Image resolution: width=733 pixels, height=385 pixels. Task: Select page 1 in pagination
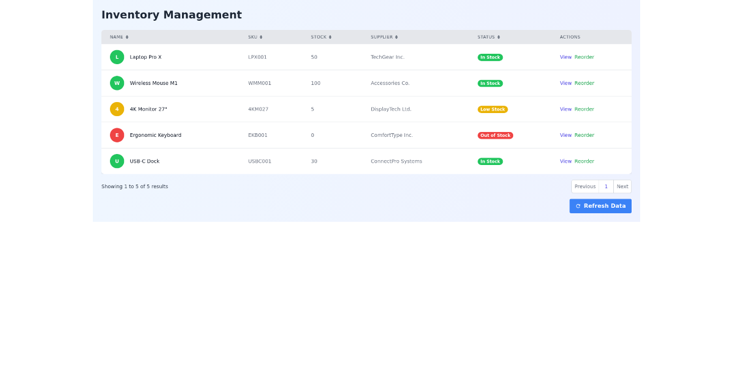click(x=606, y=186)
